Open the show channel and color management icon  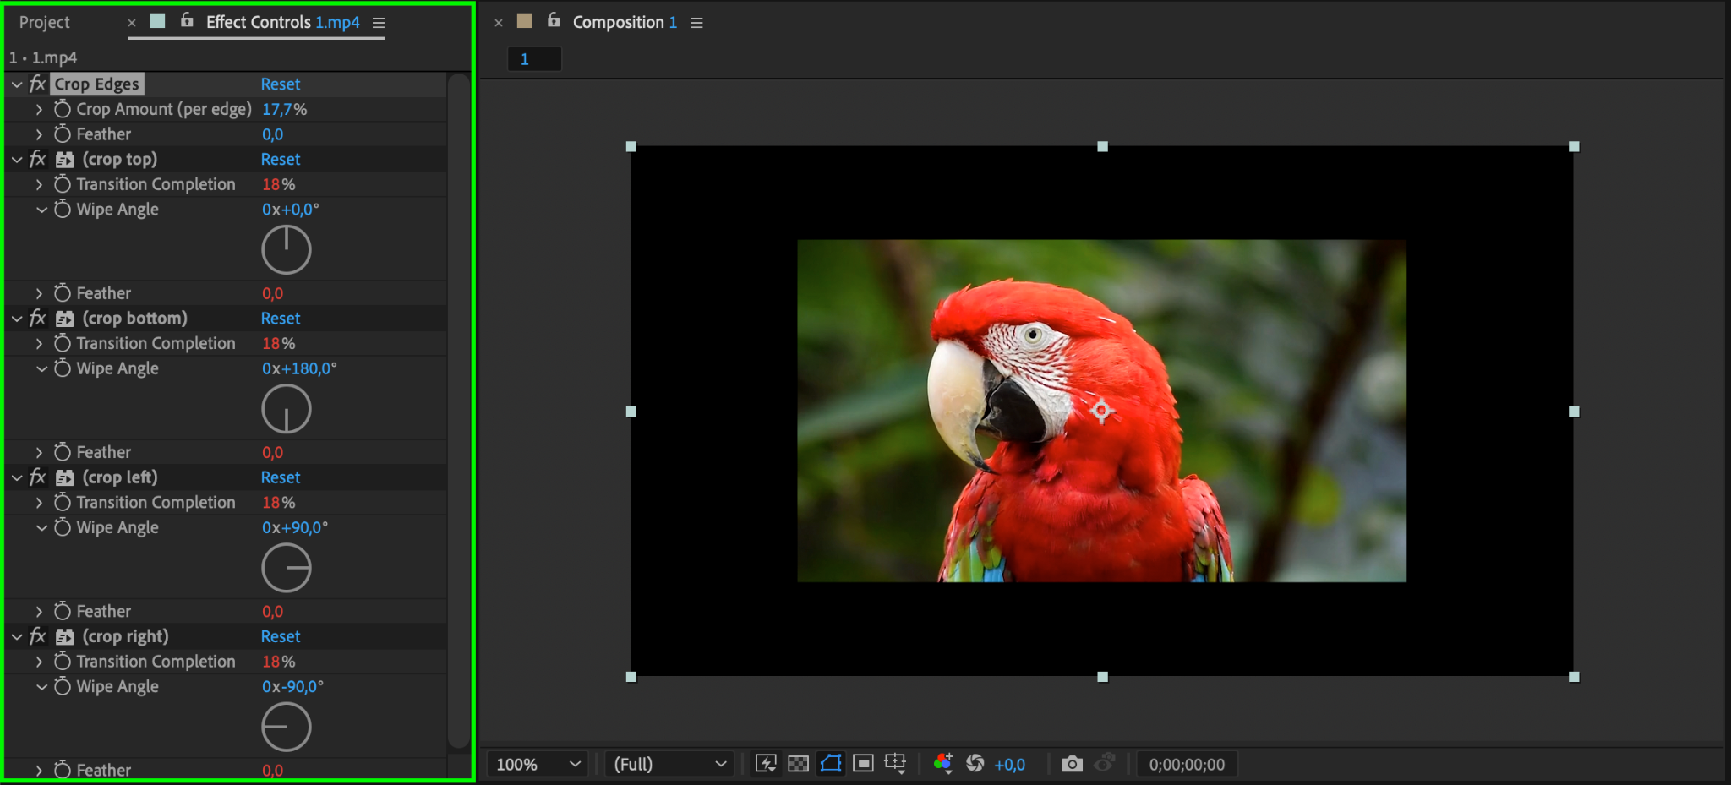coord(943,764)
